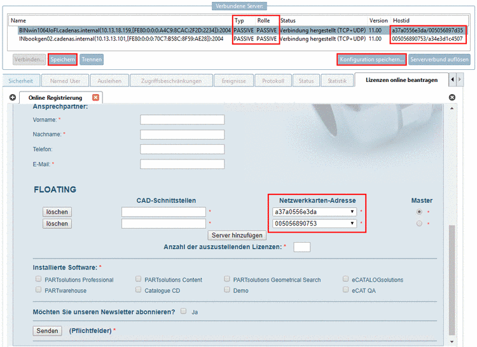Check Catalogue CD checkbox
This screenshot has width=477, height=347.
(x=139, y=290)
